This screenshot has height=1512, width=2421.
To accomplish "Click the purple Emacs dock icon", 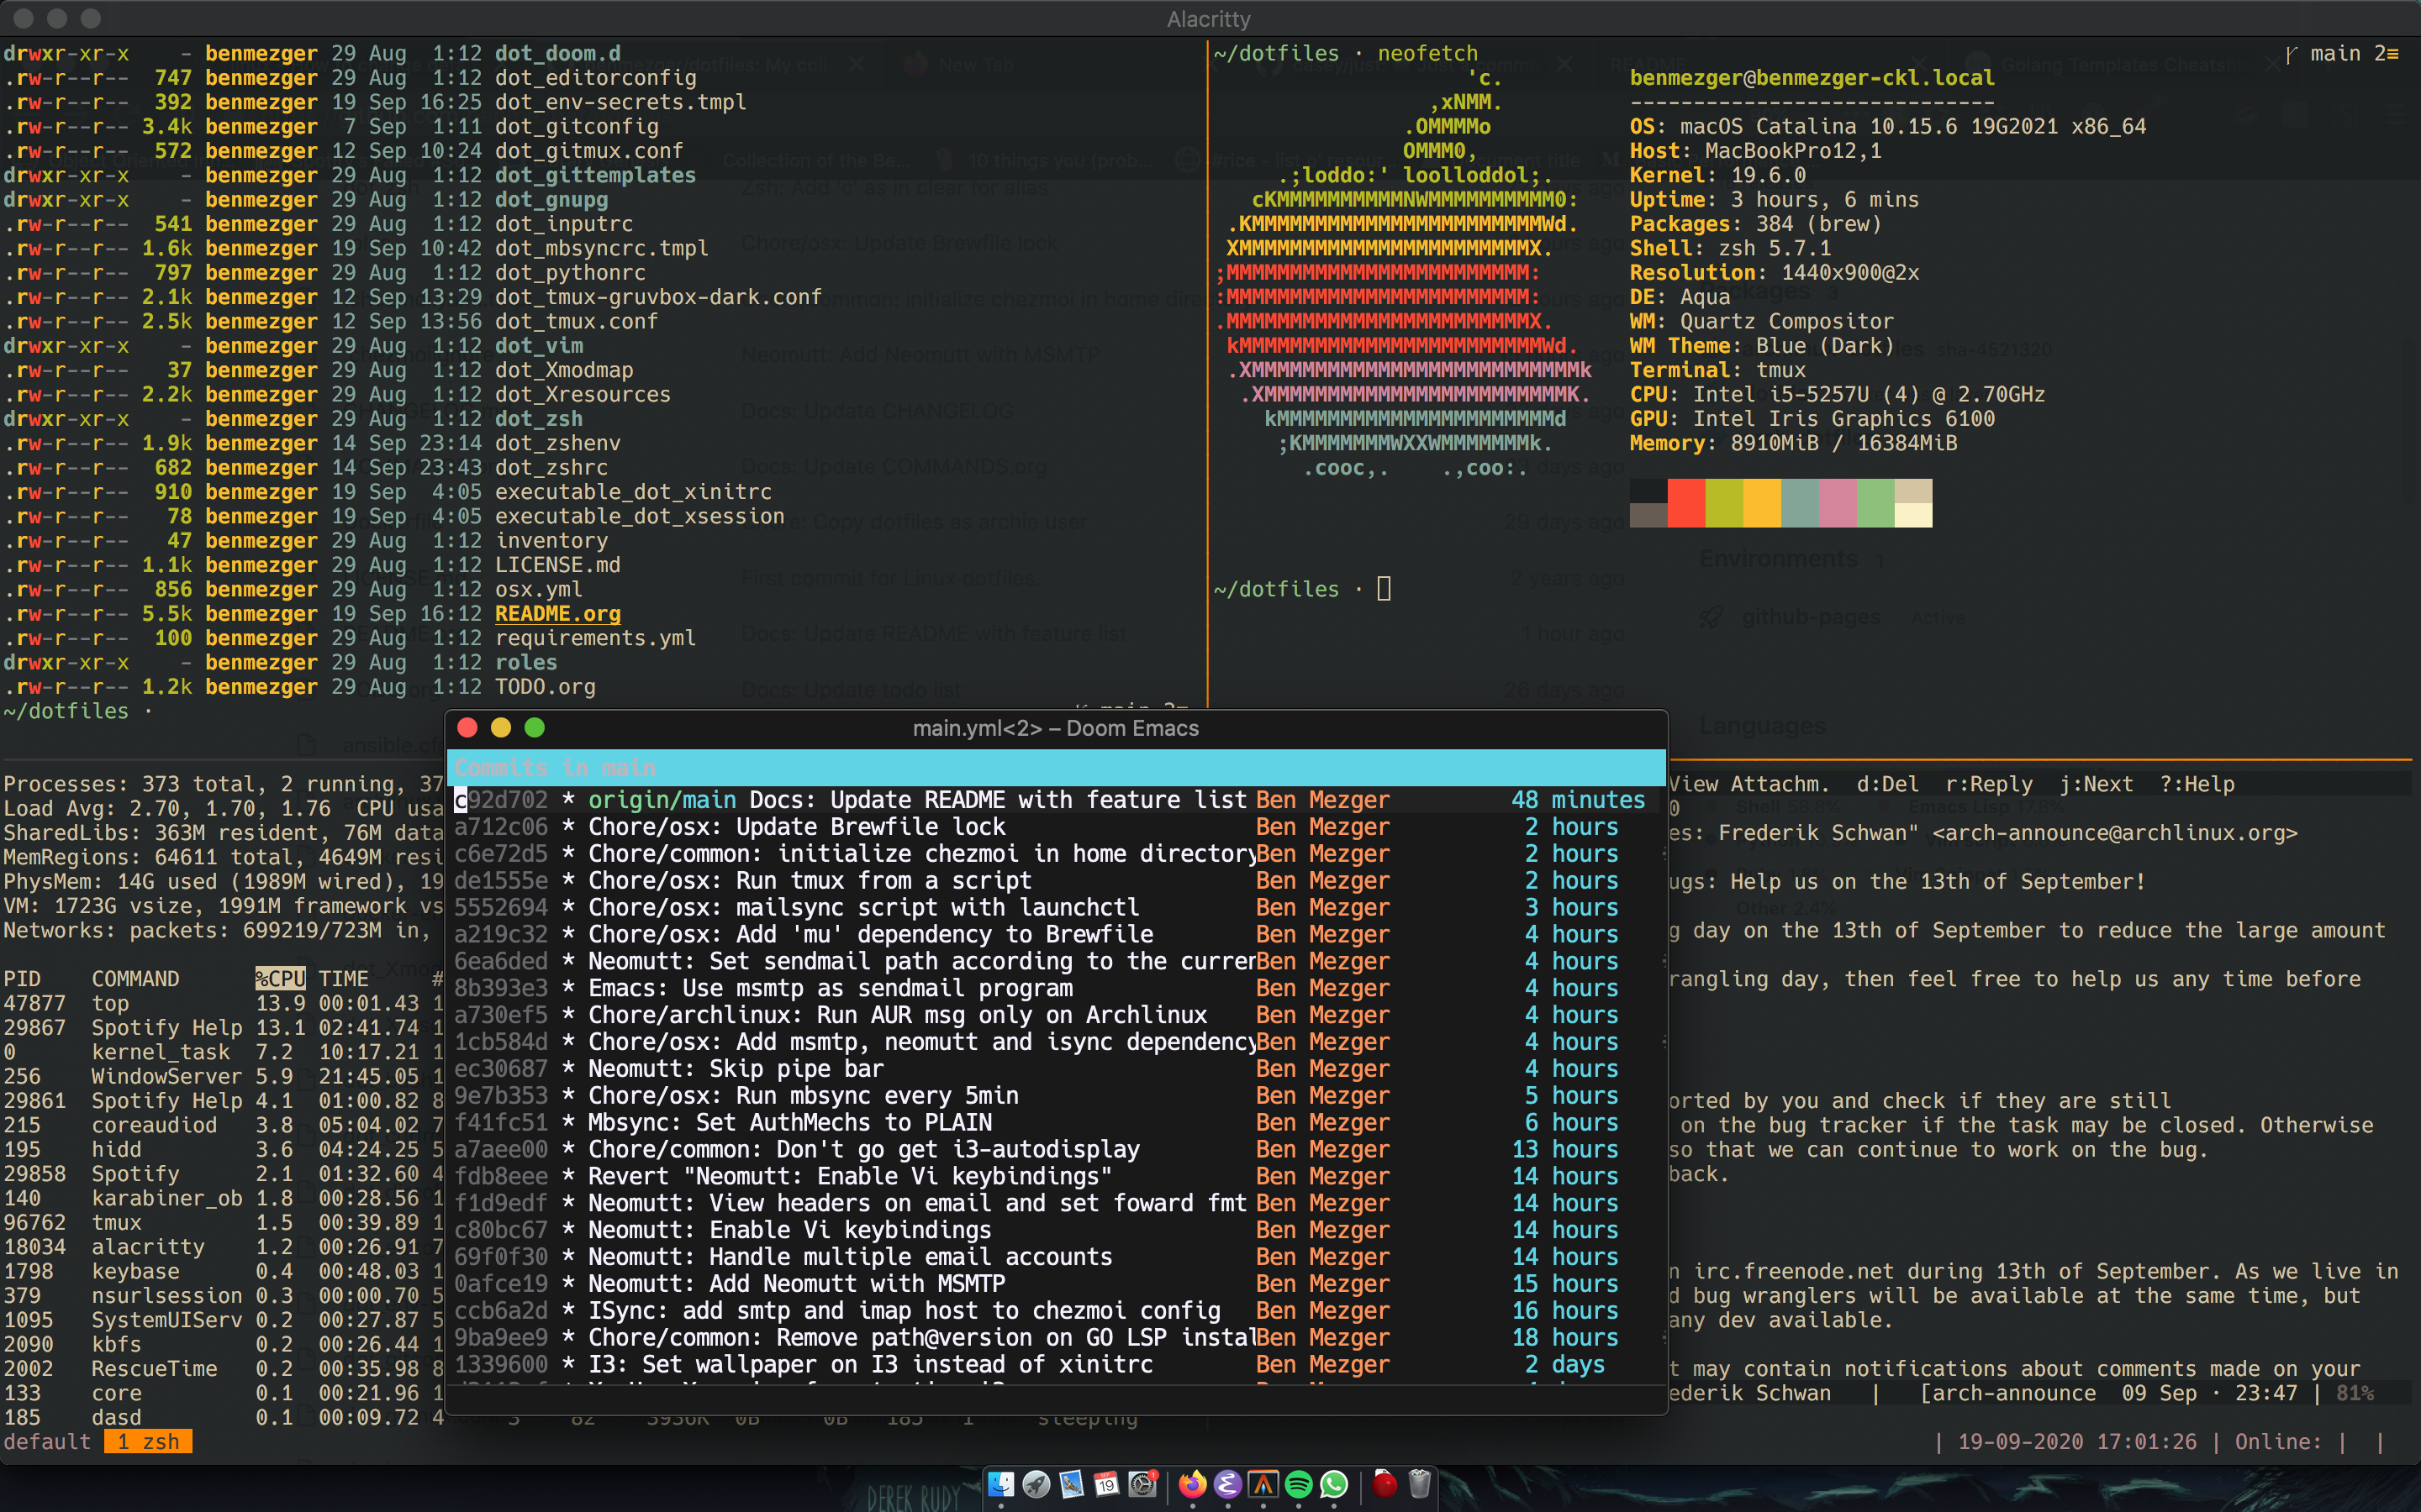I will 1227,1485.
